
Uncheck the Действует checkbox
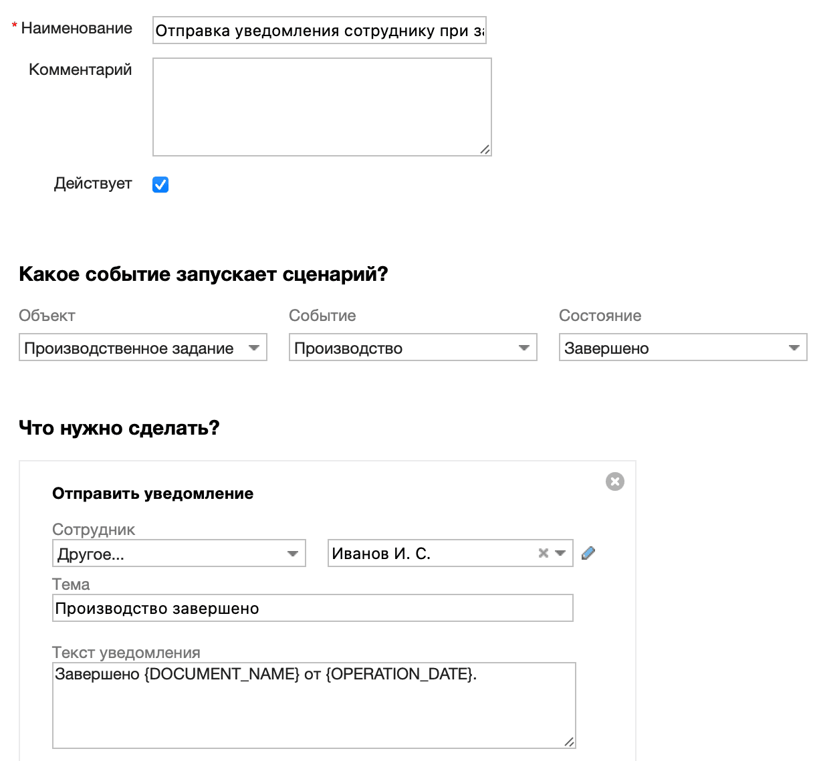(160, 185)
